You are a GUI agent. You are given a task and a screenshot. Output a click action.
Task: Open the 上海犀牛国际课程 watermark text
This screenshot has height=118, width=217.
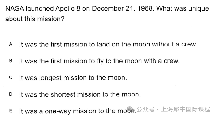(186, 109)
